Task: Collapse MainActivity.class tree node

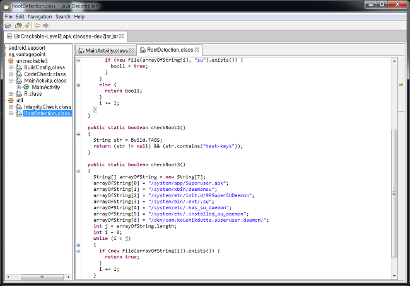Action: [11, 81]
